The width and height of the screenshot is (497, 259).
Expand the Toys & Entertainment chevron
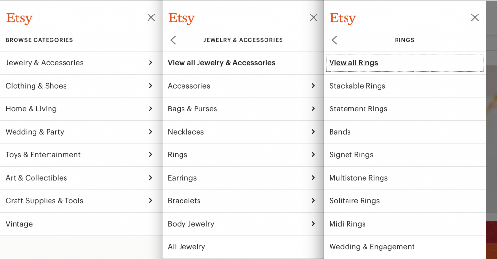tap(150, 155)
